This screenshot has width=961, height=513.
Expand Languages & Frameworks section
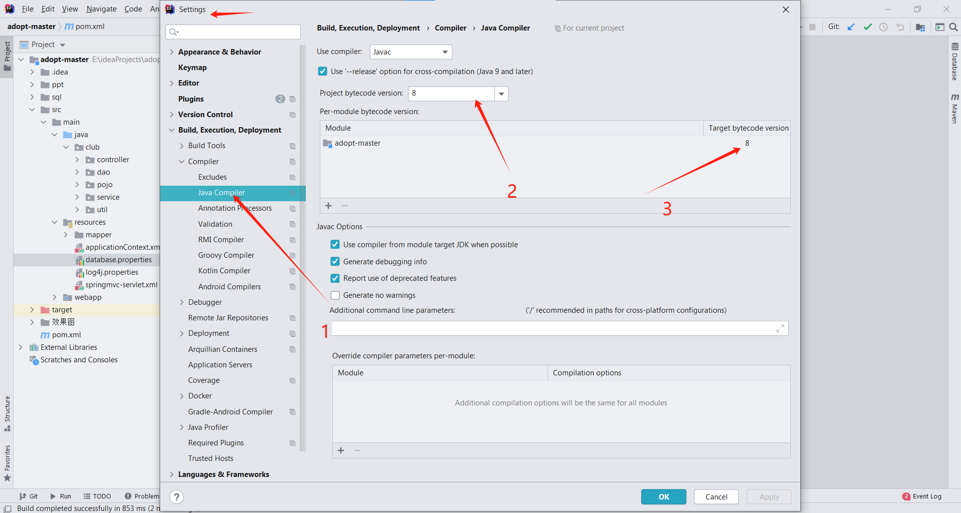coord(172,474)
